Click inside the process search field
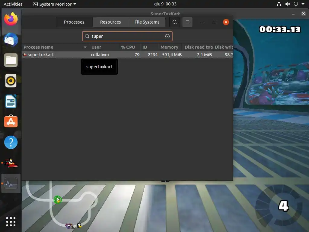Screen dimensions: 309x232 [127, 36]
